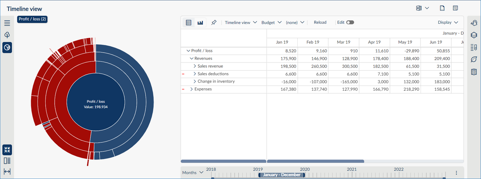The image size is (481, 179).
Task: Open the Excel export dropdown arrow
Action: tap(427, 8)
